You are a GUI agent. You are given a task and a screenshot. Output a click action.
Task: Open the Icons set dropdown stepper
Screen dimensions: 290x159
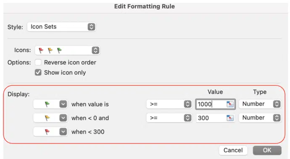point(95,50)
